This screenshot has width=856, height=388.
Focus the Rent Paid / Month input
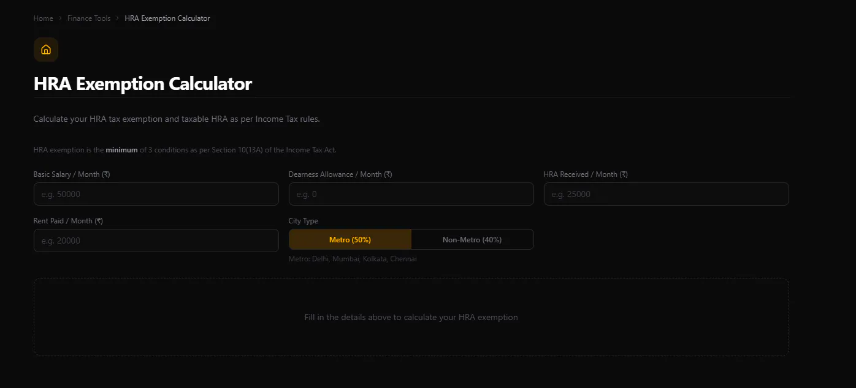click(x=156, y=241)
